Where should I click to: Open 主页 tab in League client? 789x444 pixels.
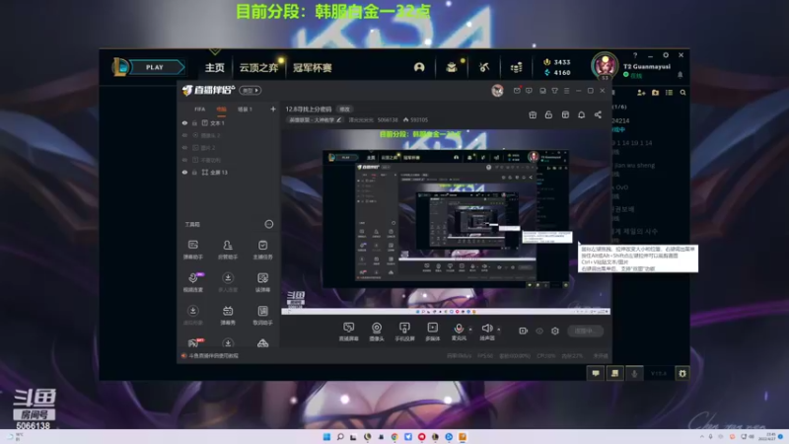[215, 67]
